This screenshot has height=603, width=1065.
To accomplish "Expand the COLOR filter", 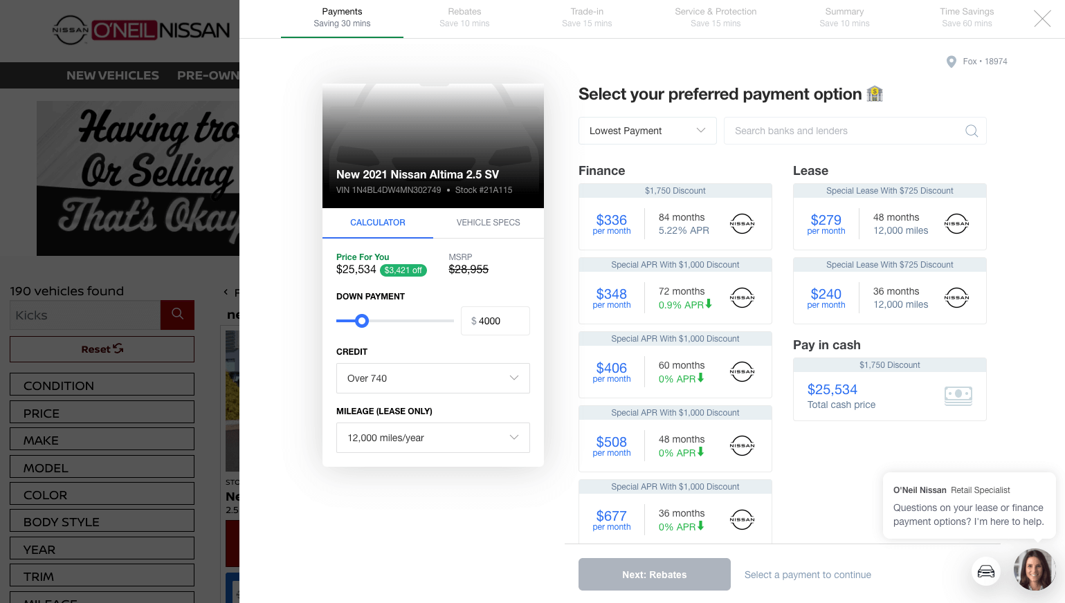I will [x=102, y=494].
